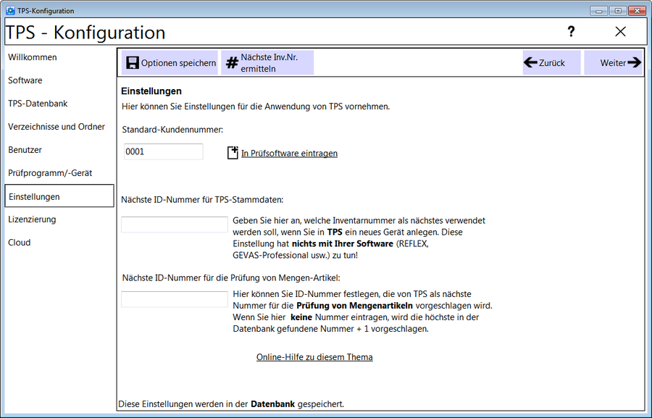
Task: Click the Standard-Kundennummer label
Action: pos(172,130)
